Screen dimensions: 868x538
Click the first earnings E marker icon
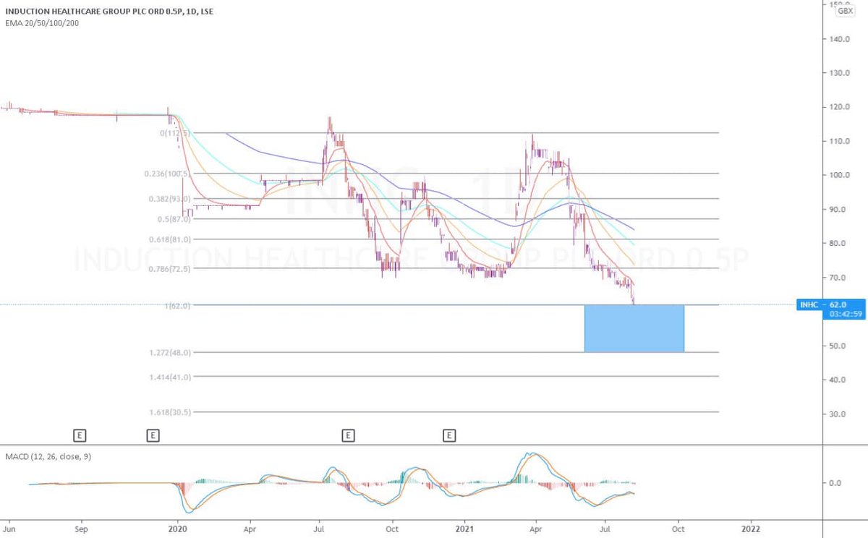click(x=80, y=435)
